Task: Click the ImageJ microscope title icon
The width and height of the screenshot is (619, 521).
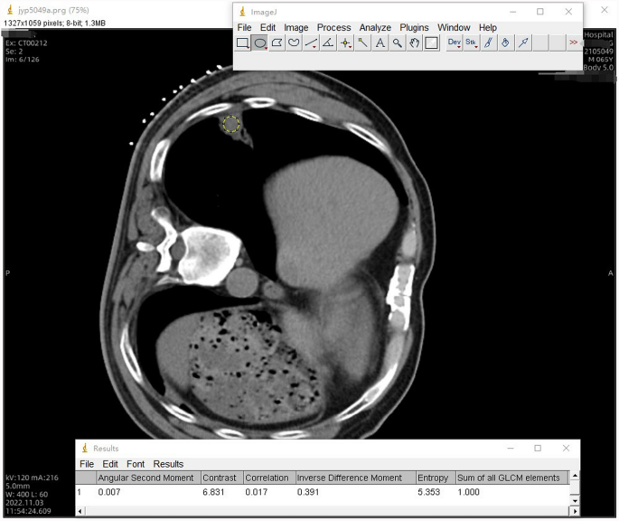Action: coord(243,12)
